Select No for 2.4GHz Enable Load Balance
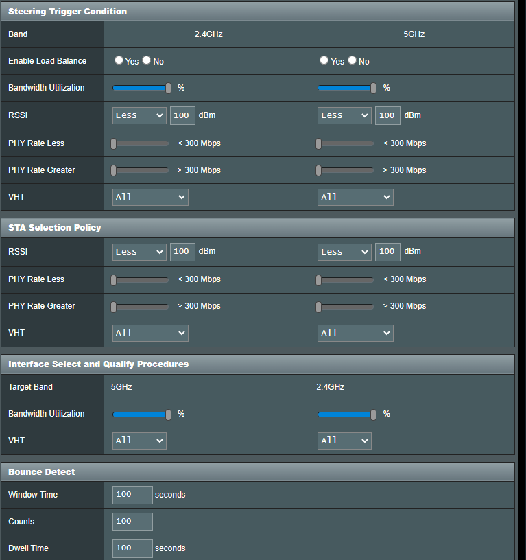 point(146,60)
